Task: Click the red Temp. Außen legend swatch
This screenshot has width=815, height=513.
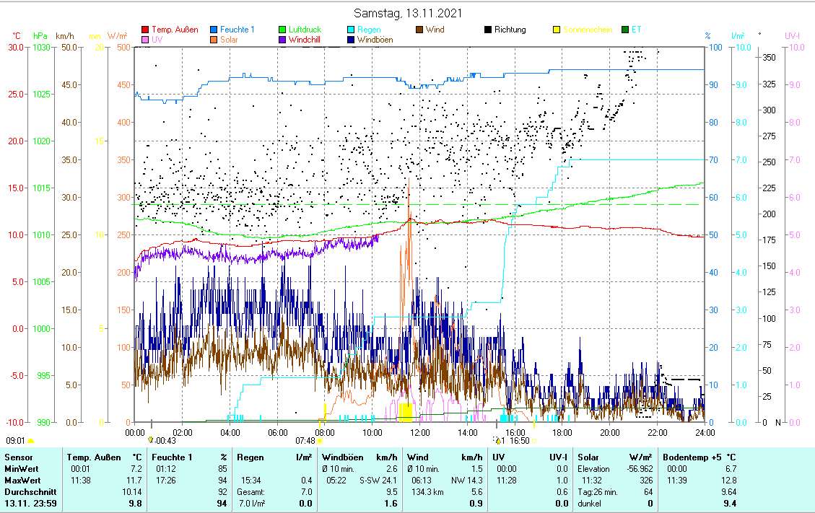Action: (x=146, y=30)
